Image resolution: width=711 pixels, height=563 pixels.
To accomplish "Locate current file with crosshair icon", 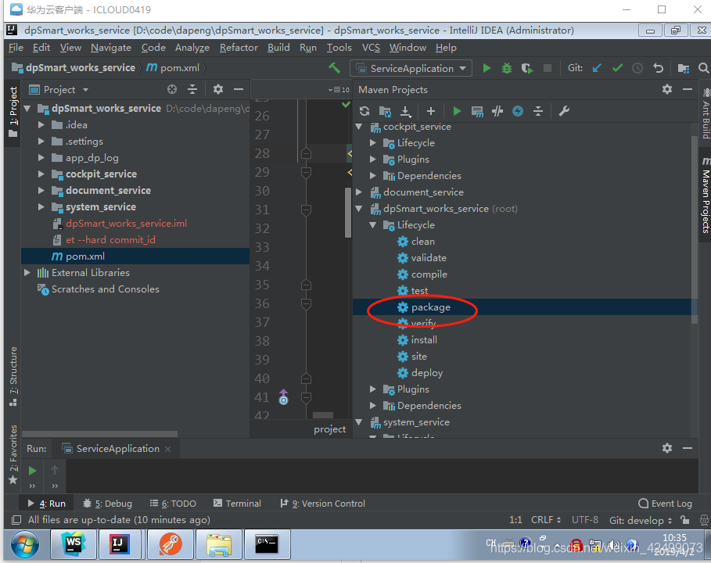I will click(172, 89).
